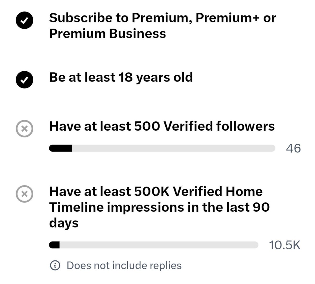This screenshot has height=284, width=315.
Task: Click the X icon beside 500 Verified followers
Action: tap(24, 129)
